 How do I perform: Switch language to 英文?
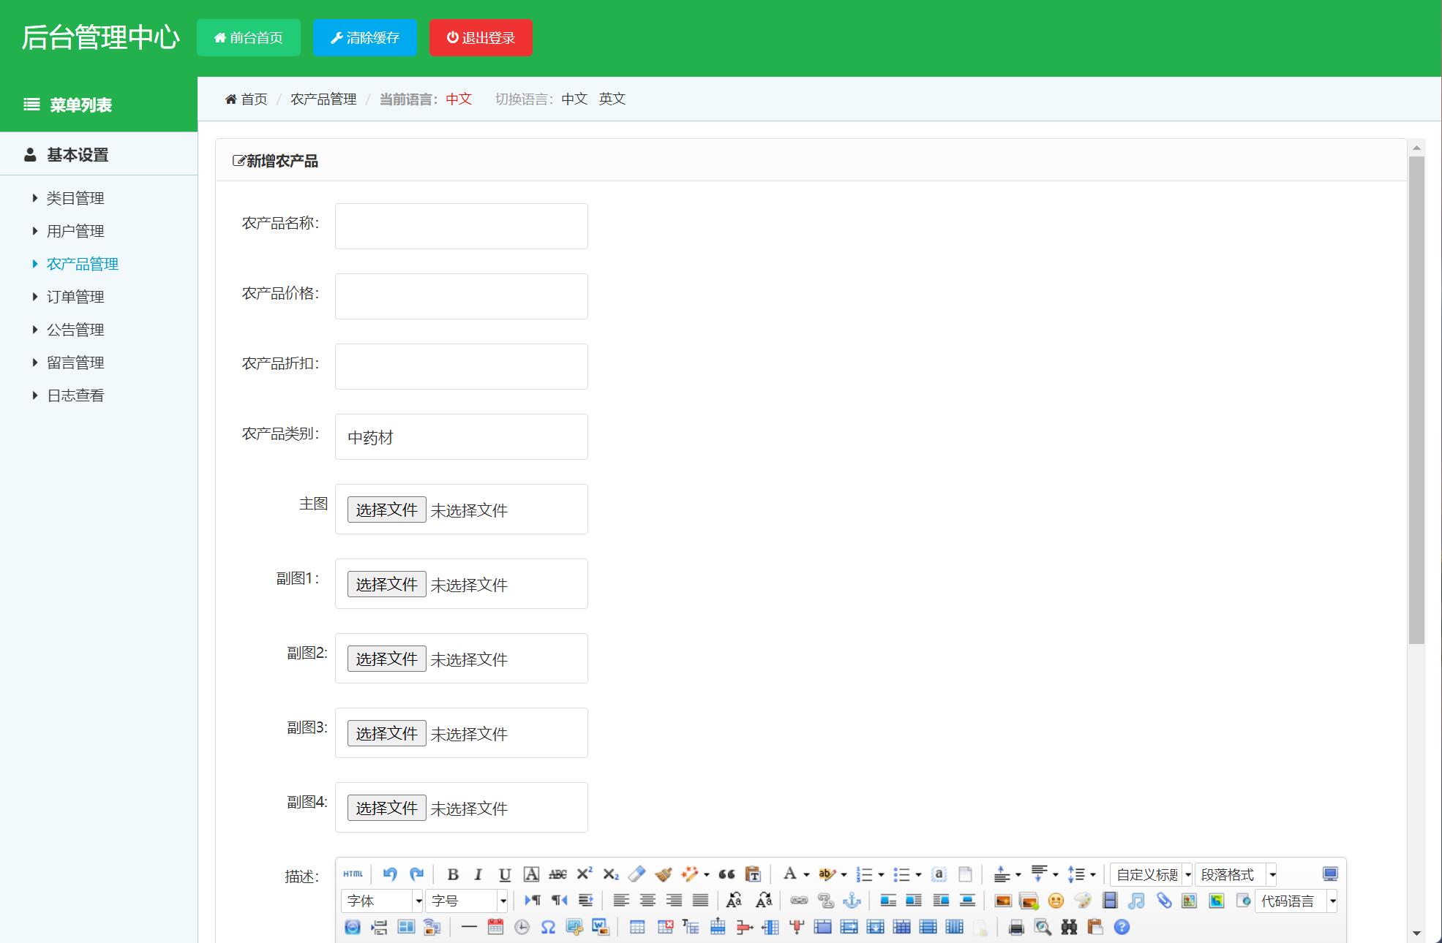[x=612, y=99]
